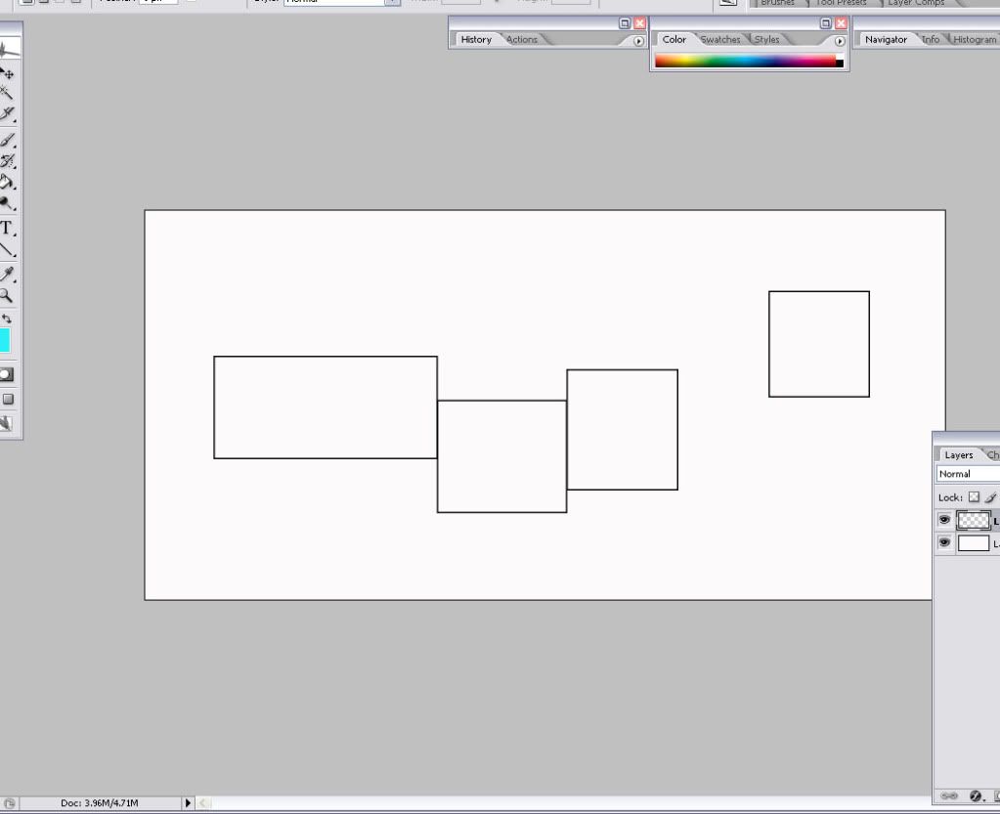Open the Layers tab
The width and height of the screenshot is (1000, 814).
pyautogui.click(x=959, y=455)
